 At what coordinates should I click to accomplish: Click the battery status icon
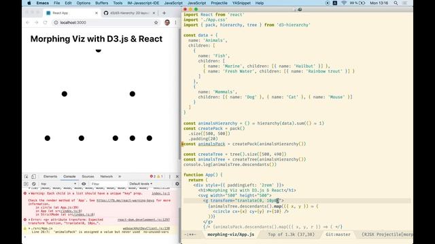pos(362,3)
